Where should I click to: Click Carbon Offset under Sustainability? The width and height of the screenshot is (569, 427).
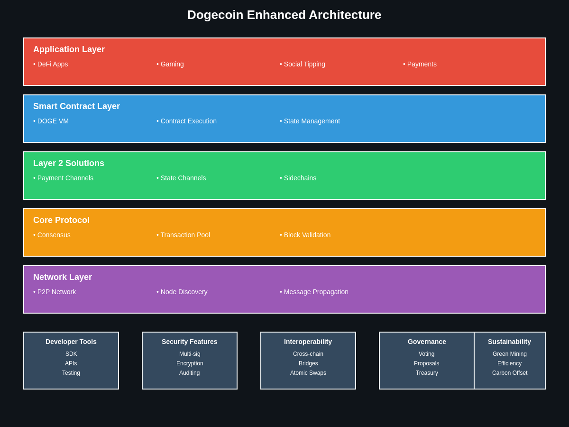(510, 373)
